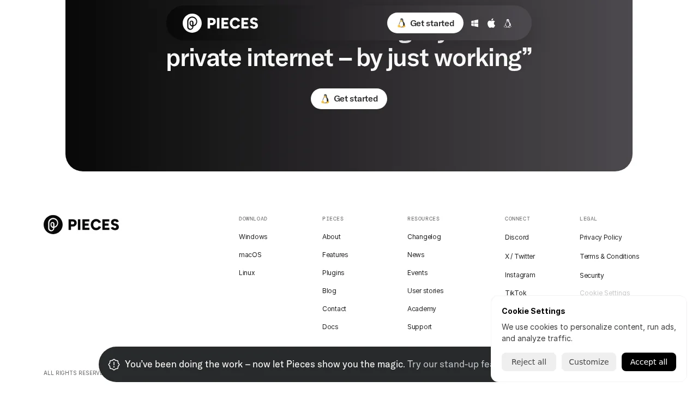Open the Privacy Policy link
This screenshot has width=698, height=393.
click(x=600, y=237)
